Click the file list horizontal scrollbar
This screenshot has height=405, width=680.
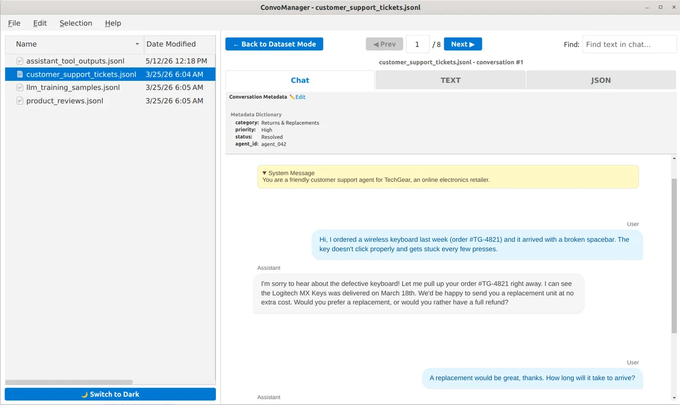69,382
